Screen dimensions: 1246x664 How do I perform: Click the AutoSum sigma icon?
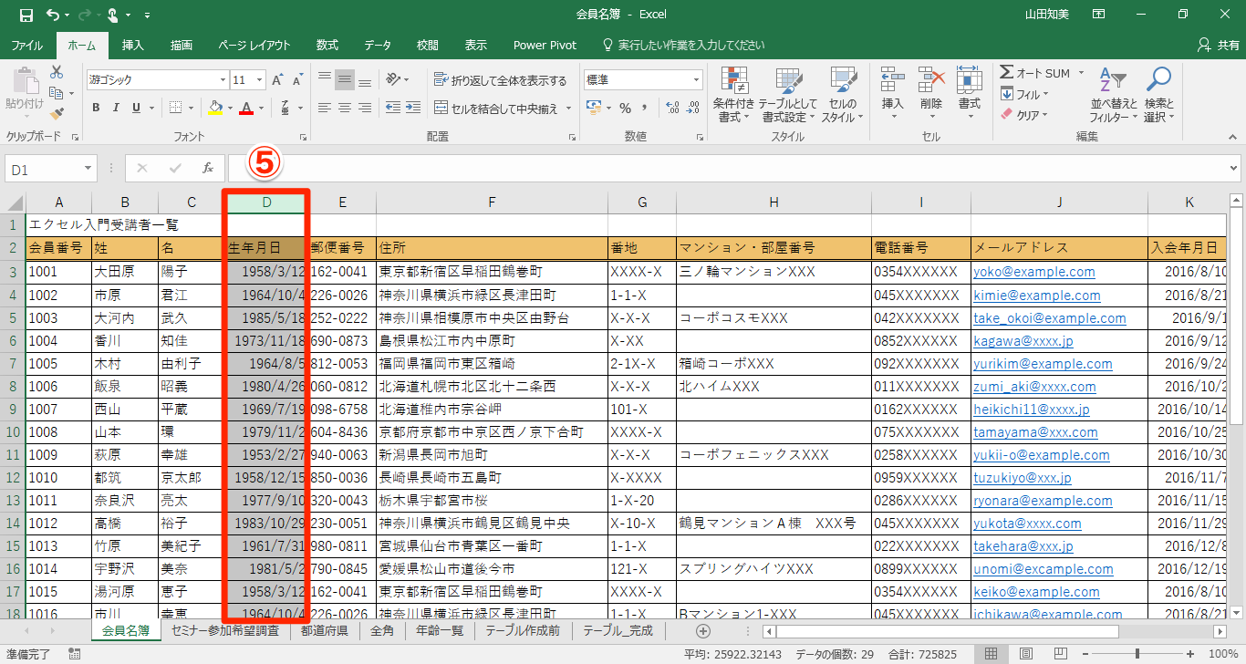[1006, 73]
